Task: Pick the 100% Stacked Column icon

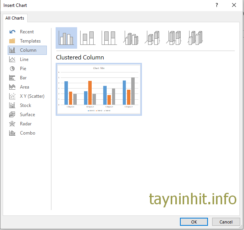Action: (109, 38)
